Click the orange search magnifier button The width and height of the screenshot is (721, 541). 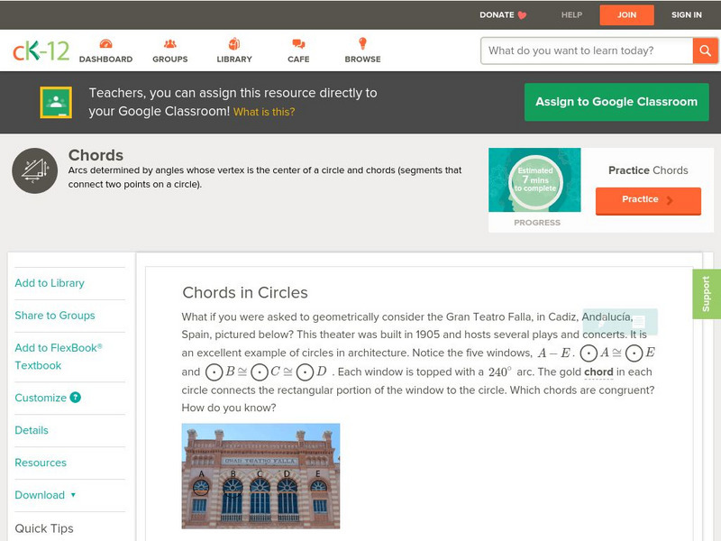tap(705, 50)
